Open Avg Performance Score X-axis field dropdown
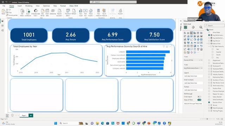Screen dimensions: 225x126 200,68
